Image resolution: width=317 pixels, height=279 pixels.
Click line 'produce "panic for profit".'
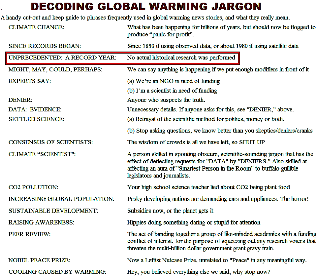(x=161, y=35)
